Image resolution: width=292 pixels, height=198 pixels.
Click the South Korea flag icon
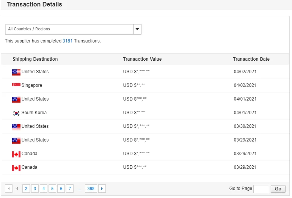(x=16, y=113)
